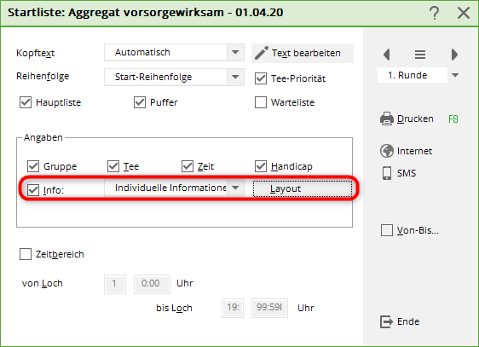Click the Drucken printer icon
Image resolution: width=479 pixels, height=347 pixels.
coord(387,119)
